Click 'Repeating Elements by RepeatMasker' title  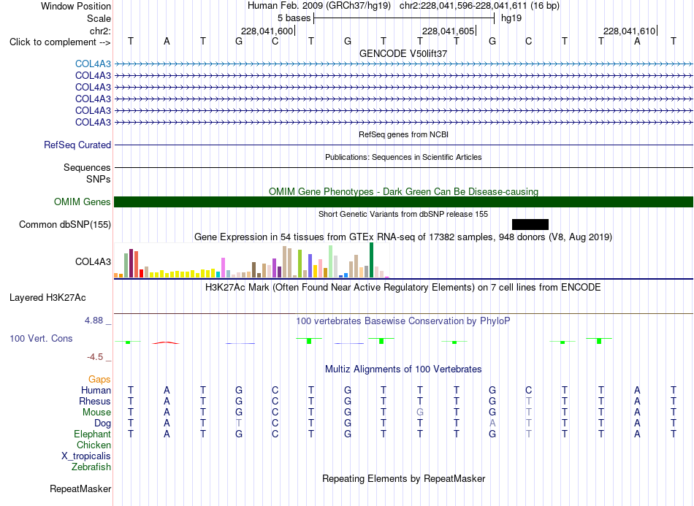[x=404, y=479]
